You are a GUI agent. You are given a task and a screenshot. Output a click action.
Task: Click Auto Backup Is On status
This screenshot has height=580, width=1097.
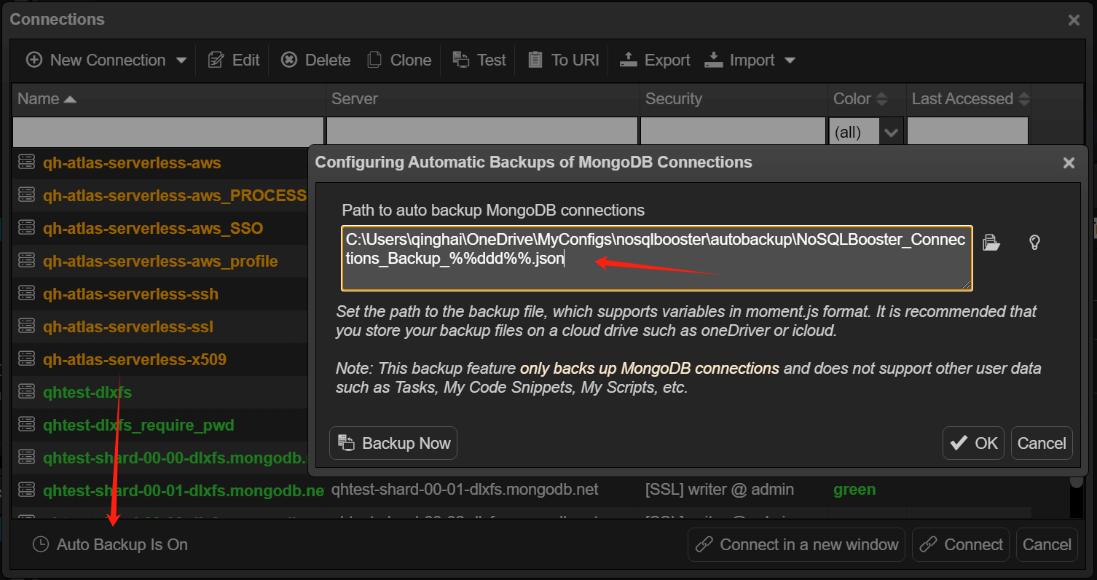pos(111,544)
